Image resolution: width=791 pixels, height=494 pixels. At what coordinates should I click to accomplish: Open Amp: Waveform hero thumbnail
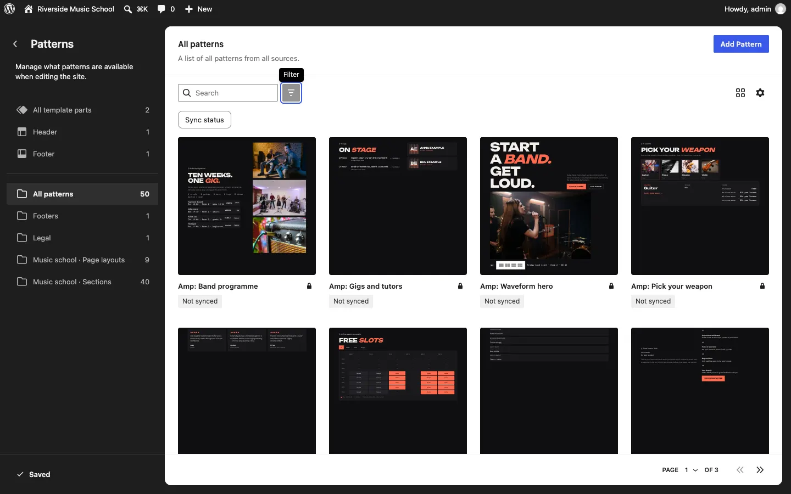click(x=549, y=206)
